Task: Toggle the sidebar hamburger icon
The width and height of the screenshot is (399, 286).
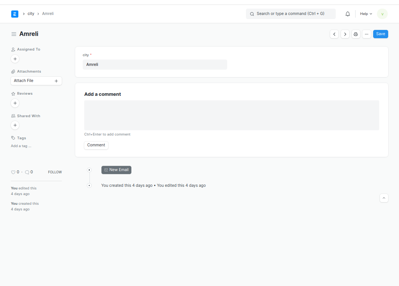Action: click(x=14, y=34)
